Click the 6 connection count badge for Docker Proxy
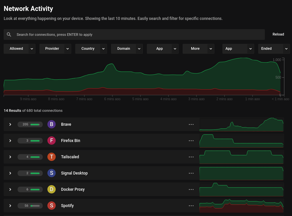 [x=30, y=189]
